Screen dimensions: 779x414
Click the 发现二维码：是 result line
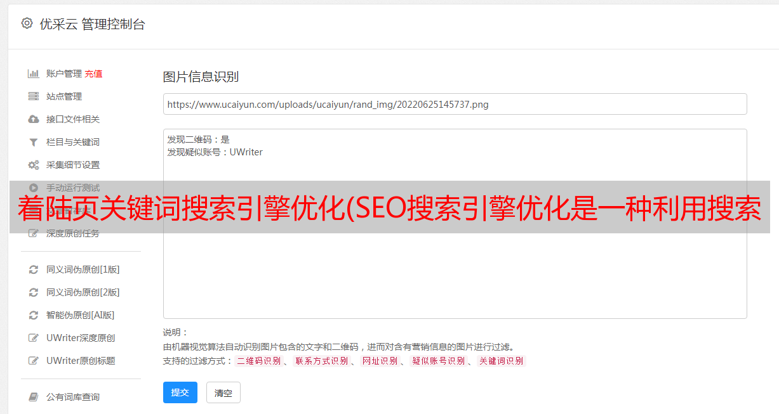click(199, 139)
